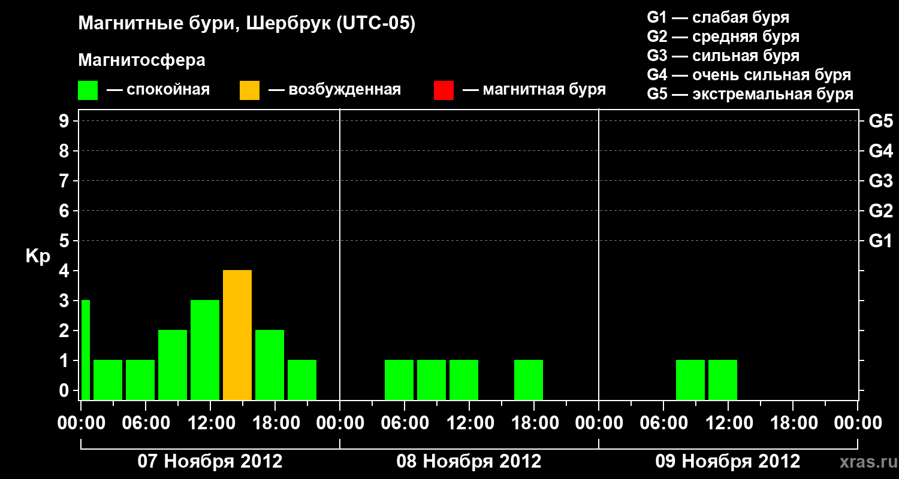Click the 'G2' label on the right axis
Viewport: 899px width, 479px height.
coord(880,211)
